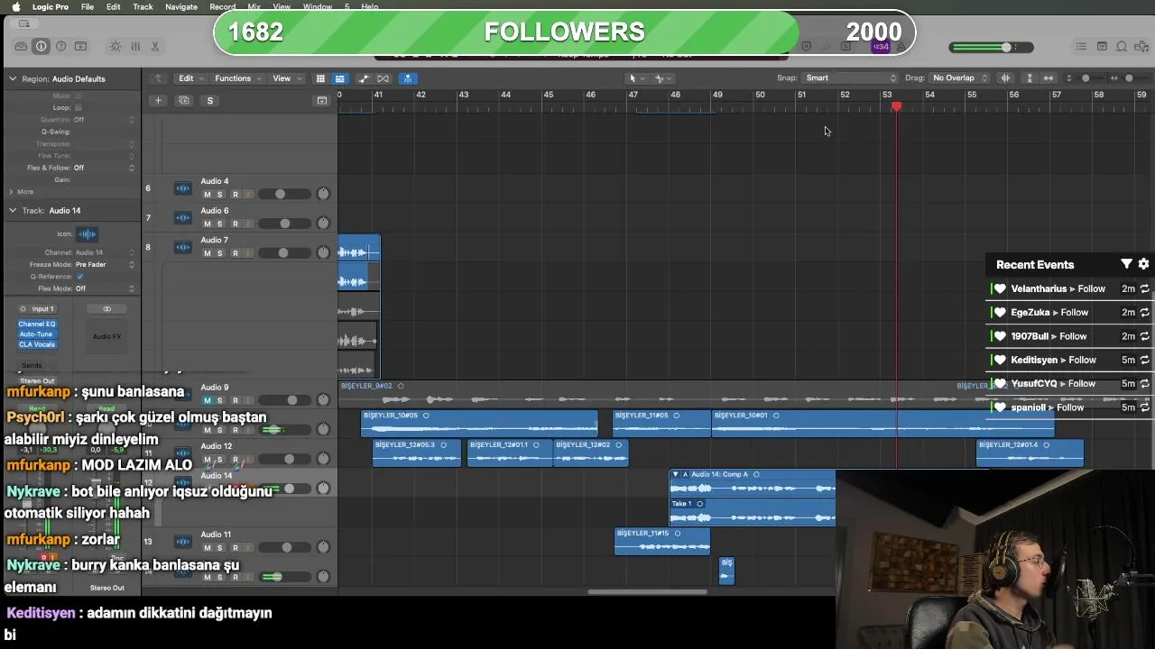The image size is (1155, 649).
Task: Open the Library panel icon
Action: click(x=21, y=46)
